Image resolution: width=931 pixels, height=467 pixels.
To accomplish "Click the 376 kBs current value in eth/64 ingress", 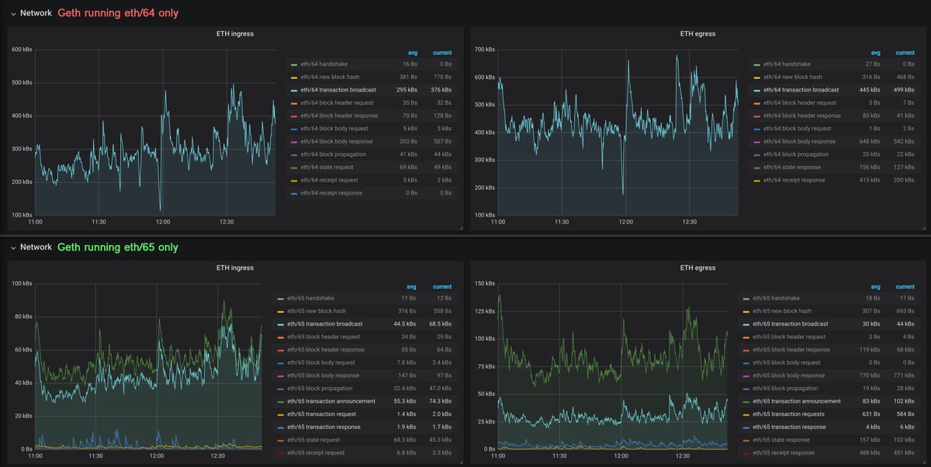I will click(x=441, y=90).
